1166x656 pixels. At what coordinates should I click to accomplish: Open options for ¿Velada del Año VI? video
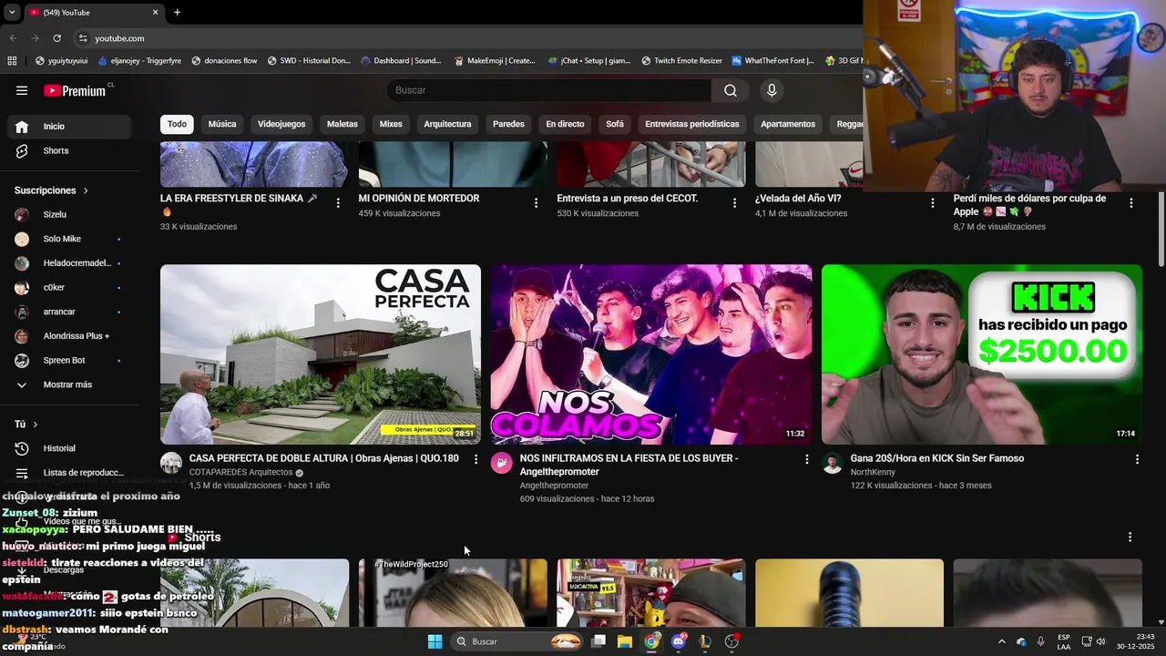932,203
